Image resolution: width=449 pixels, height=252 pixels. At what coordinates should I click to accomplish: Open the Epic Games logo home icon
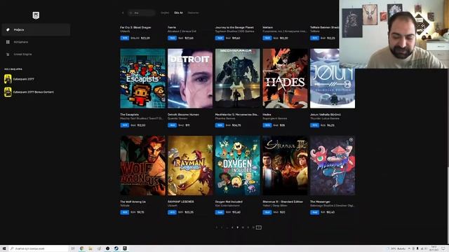(36, 15)
